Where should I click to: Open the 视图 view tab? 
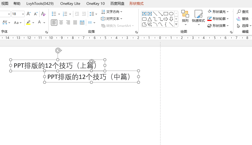(x=5, y=3)
